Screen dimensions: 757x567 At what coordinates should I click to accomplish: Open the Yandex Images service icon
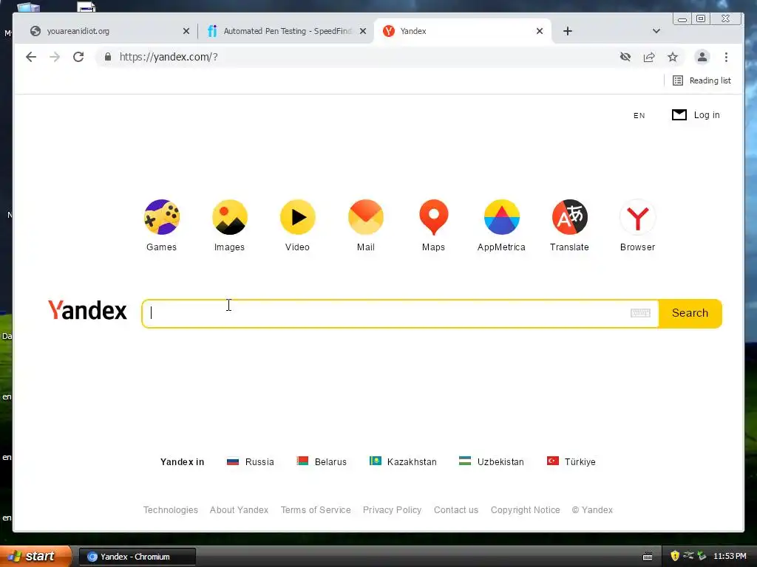(230, 217)
